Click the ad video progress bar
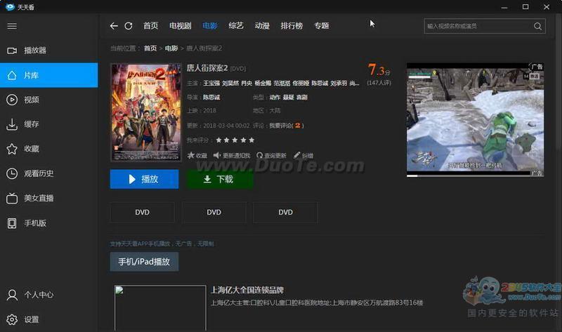The width and height of the screenshot is (562, 332). (x=469, y=175)
